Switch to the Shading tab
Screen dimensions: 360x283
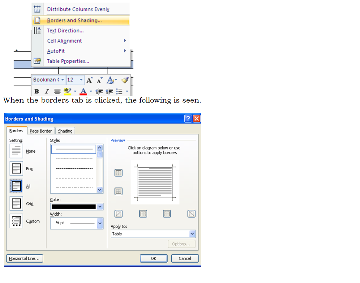point(65,131)
